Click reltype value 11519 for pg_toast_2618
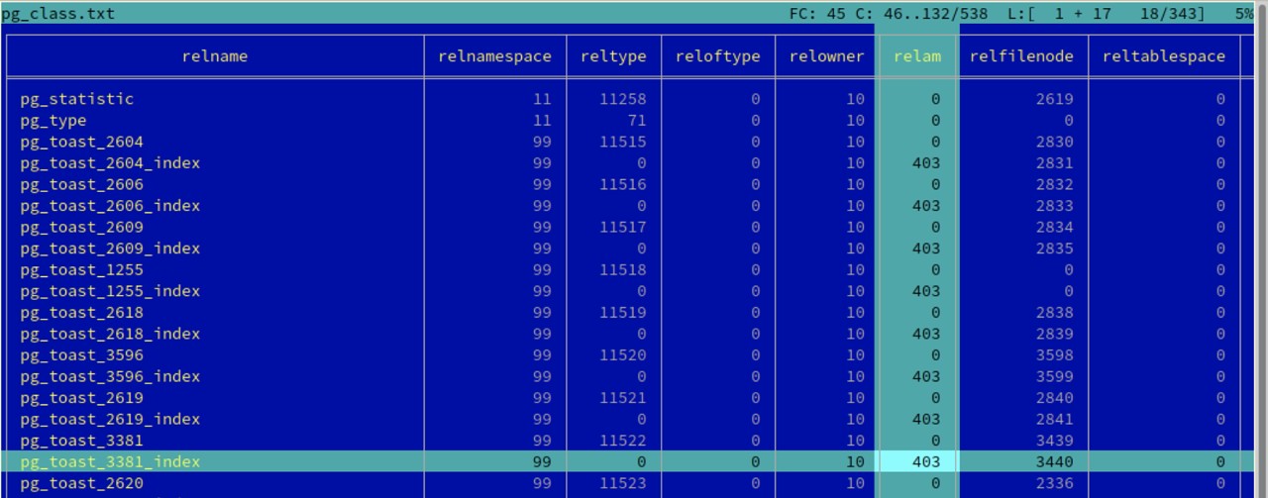Screen dimensions: 1268x498 [x=623, y=313]
